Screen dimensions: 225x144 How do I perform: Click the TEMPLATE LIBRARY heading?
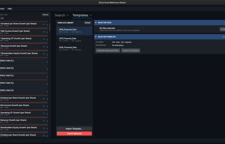click(x=65, y=23)
